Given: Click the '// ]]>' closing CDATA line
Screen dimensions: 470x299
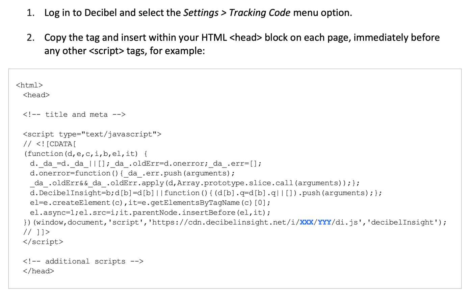Looking at the screenshot, I should (x=36, y=232).
